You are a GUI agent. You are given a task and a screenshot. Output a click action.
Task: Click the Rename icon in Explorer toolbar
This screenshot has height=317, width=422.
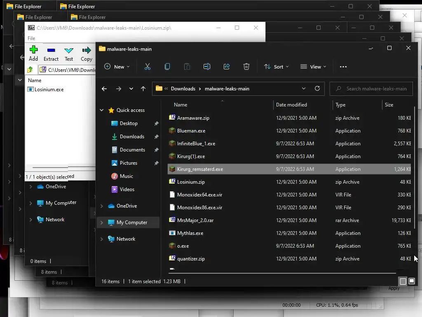pyautogui.click(x=207, y=66)
